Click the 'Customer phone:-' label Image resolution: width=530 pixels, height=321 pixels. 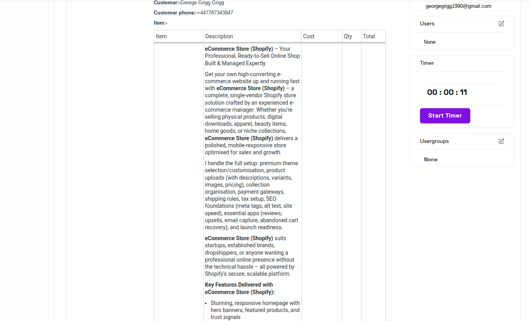(x=175, y=13)
